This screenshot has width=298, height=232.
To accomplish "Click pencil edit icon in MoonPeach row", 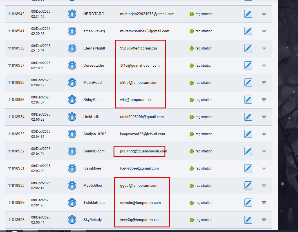I will 248,82.
